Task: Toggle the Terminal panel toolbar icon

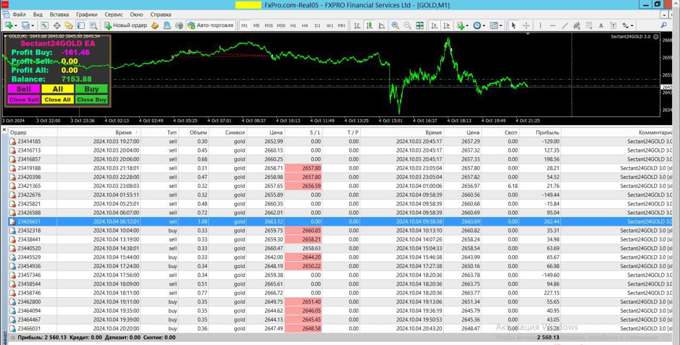Action: (81, 25)
